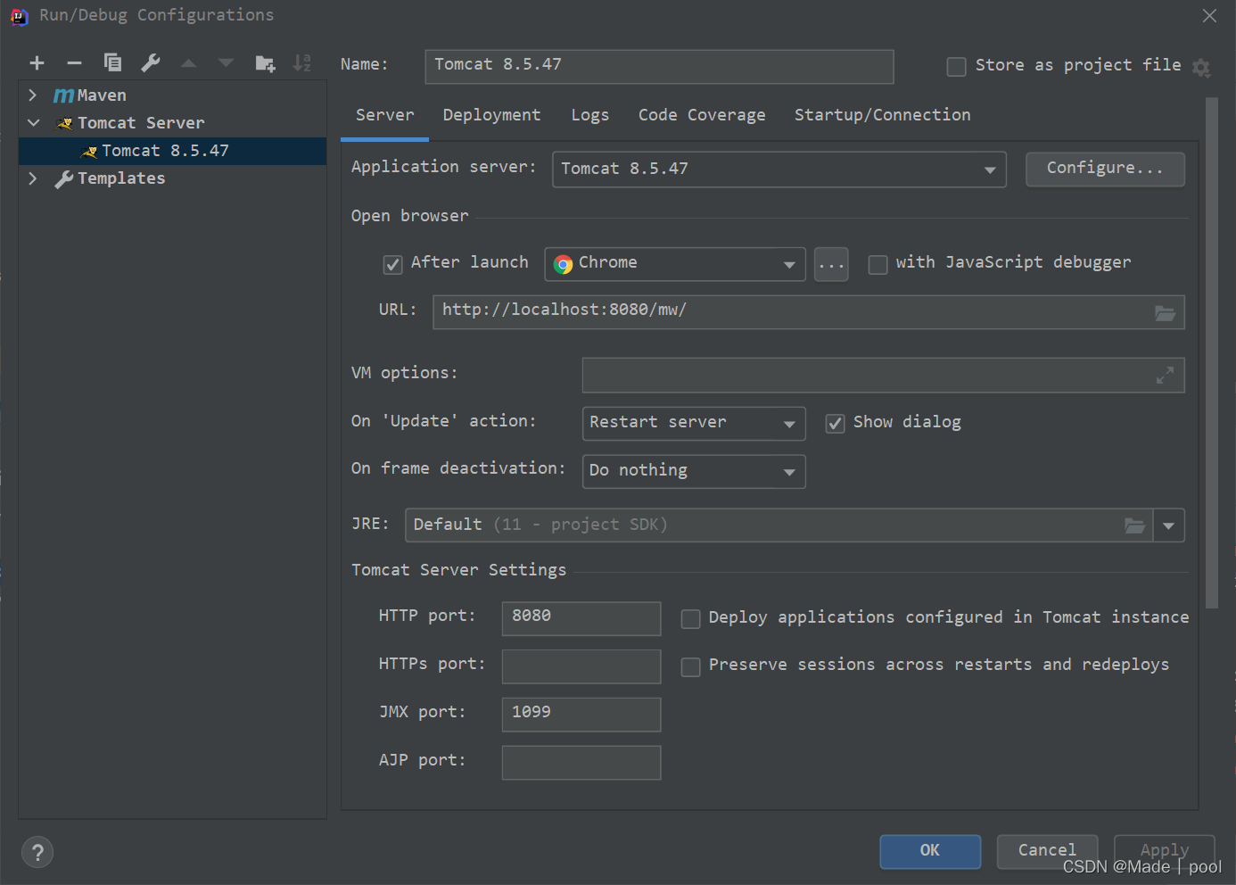Enable Deploy applications configured in Tomcat instance
The width and height of the screenshot is (1236, 885).
pos(690,619)
